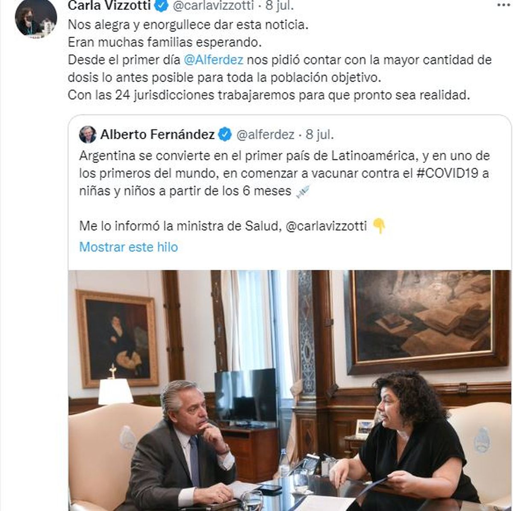Click Alberto Fernández's verified badge
The width and height of the screenshot is (513, 511).
tap(225, 134)
